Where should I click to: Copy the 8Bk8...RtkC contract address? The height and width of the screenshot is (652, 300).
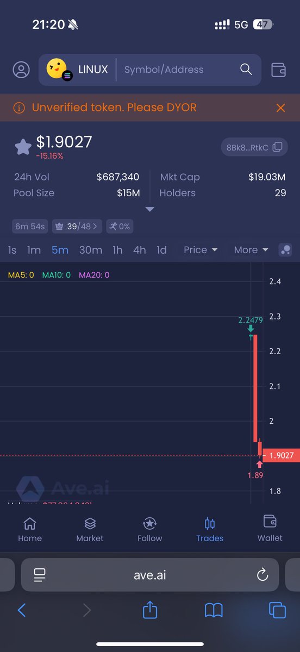[x=254, y=147]
